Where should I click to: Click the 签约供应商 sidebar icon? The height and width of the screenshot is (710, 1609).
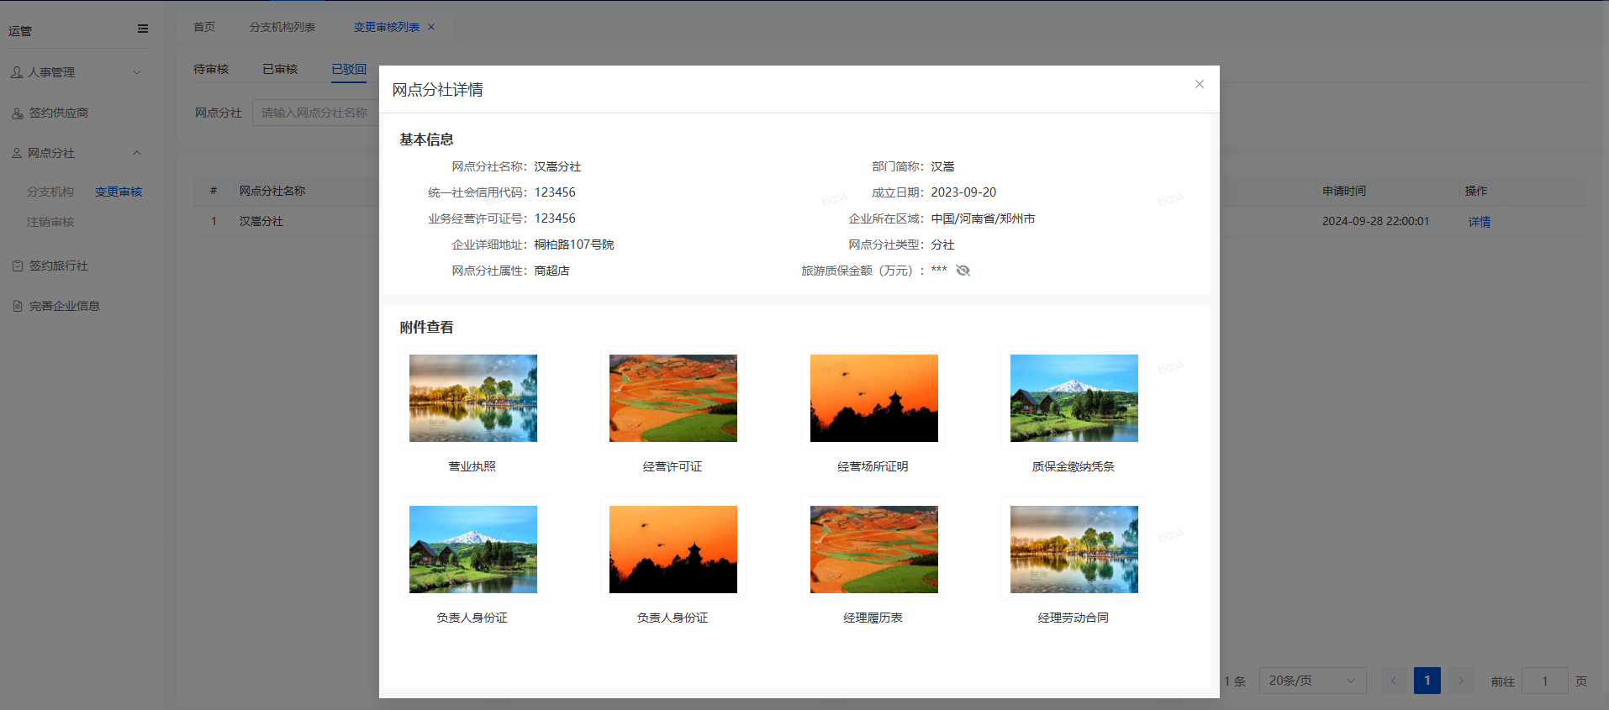[17, 113]
